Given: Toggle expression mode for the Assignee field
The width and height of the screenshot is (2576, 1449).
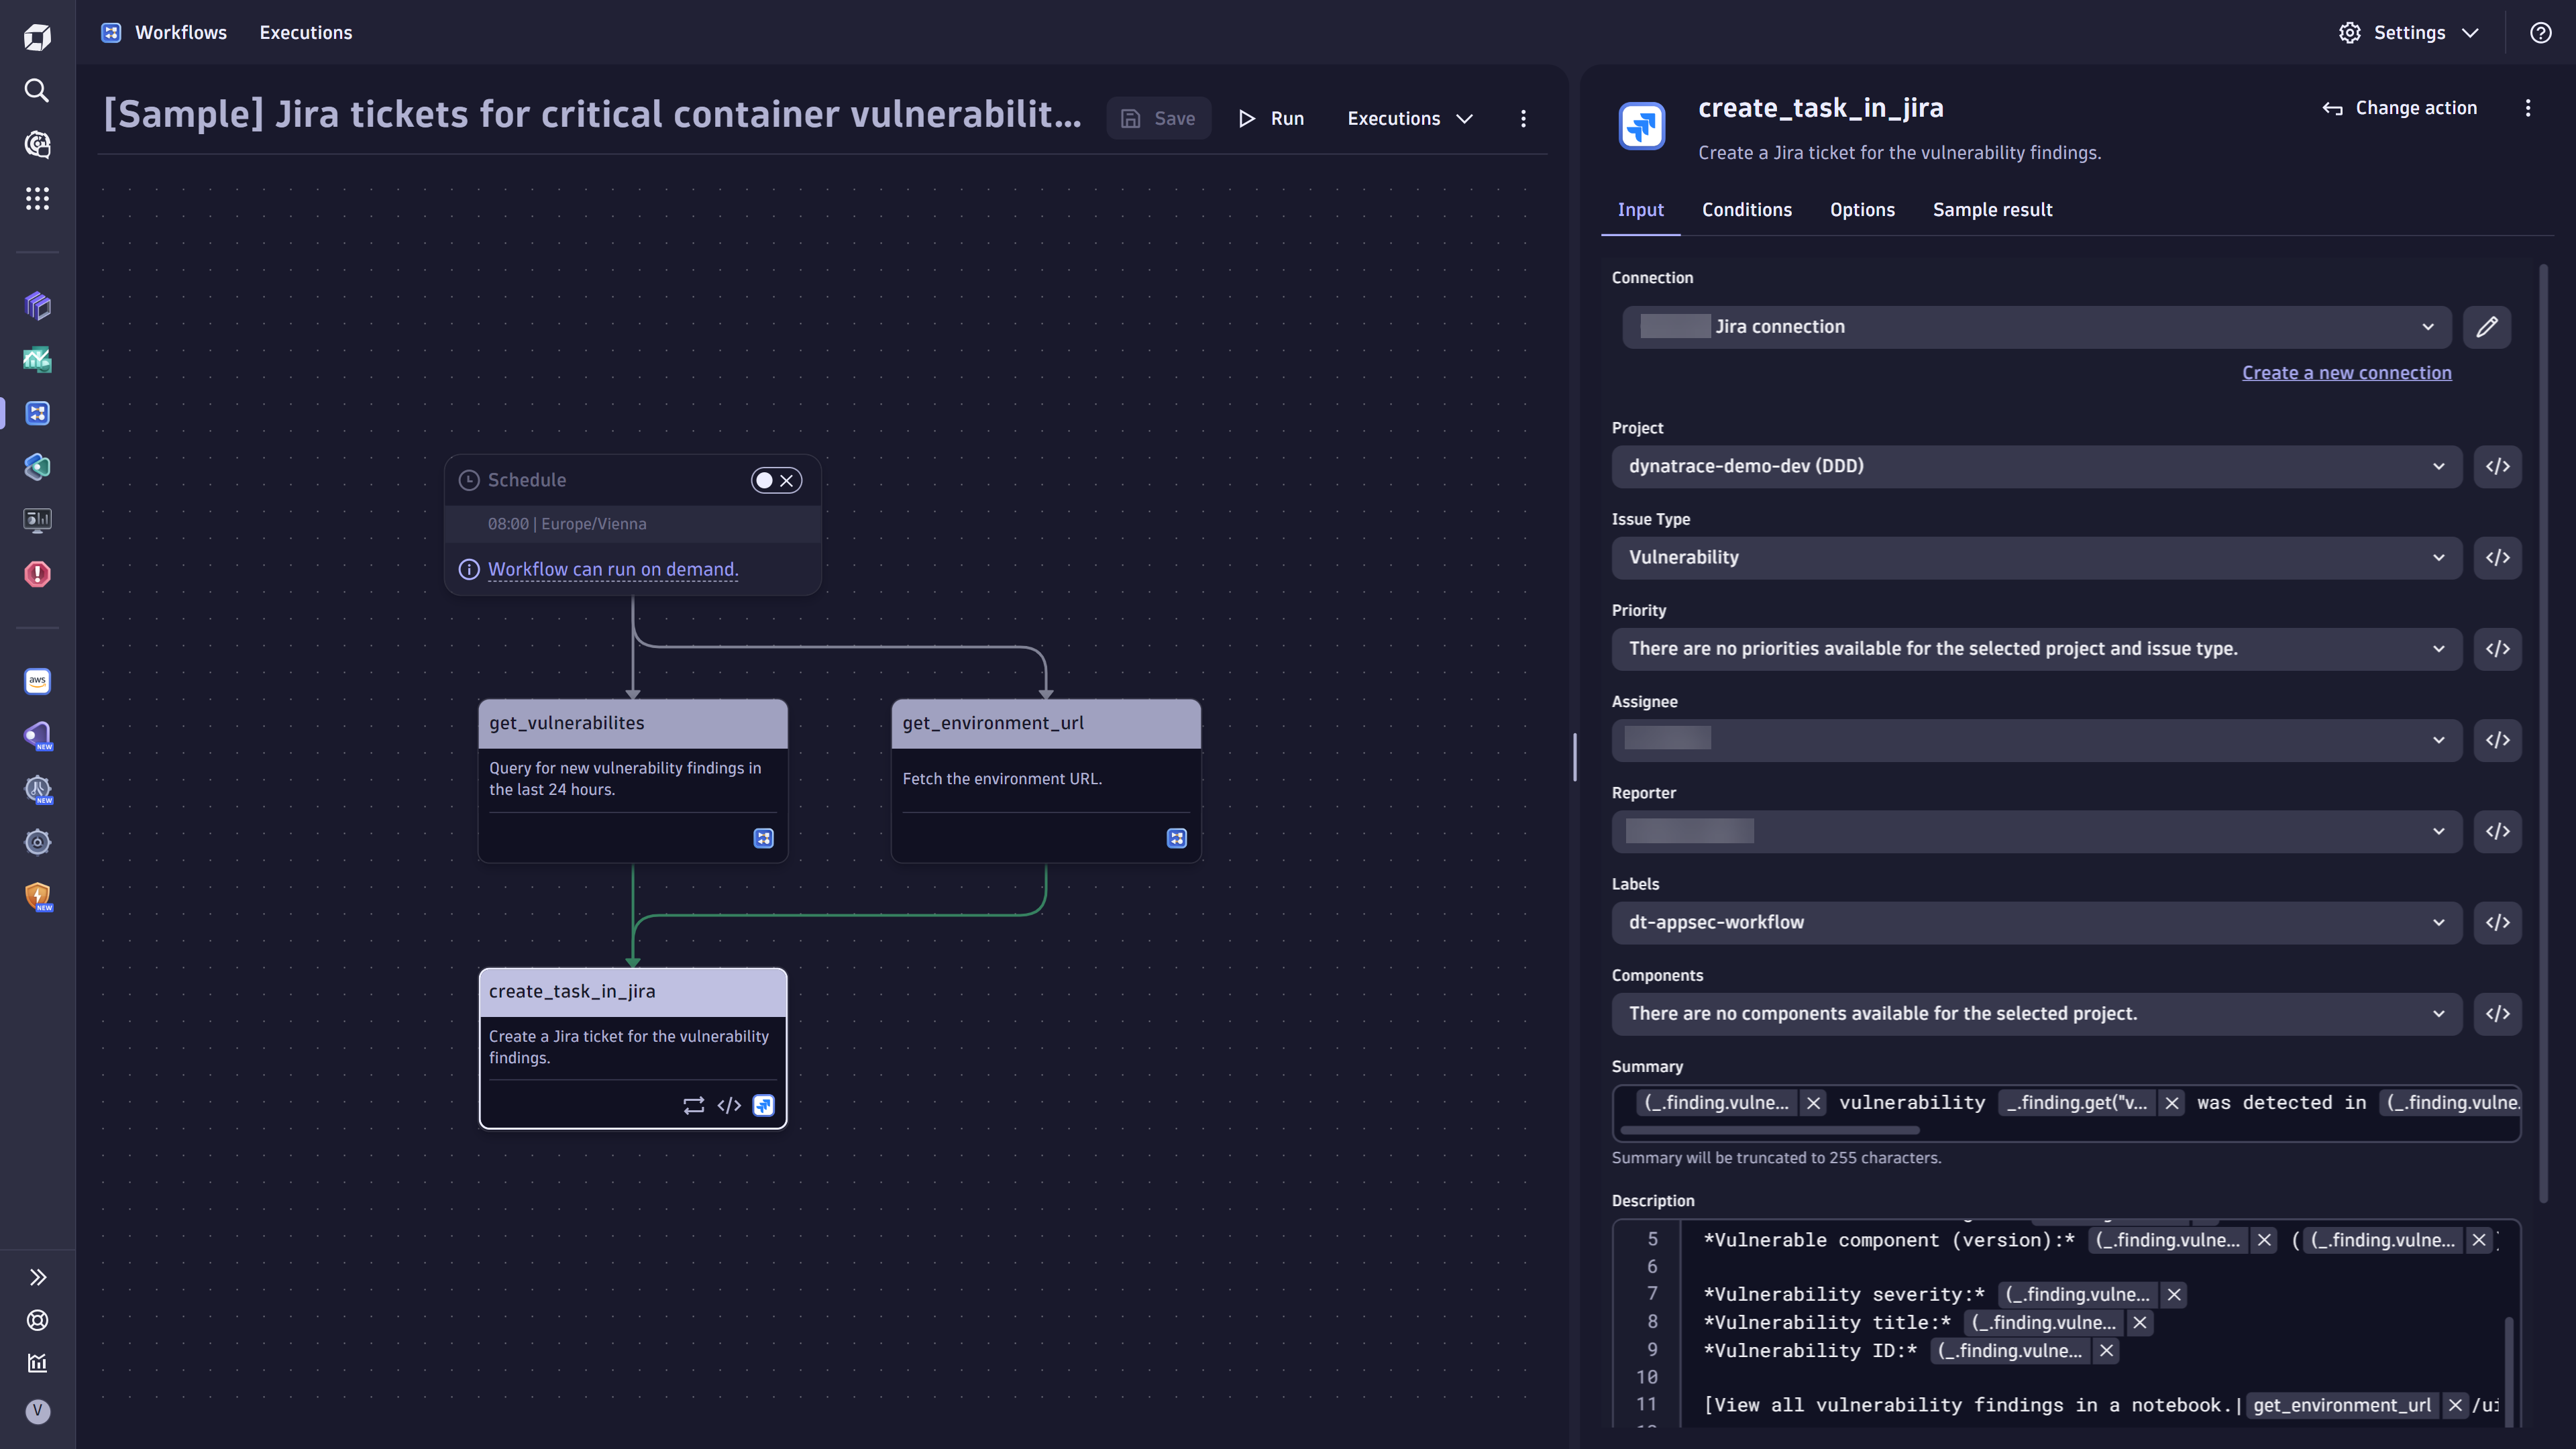Looking at the screenshot, I should click(x=2497, y=740).
